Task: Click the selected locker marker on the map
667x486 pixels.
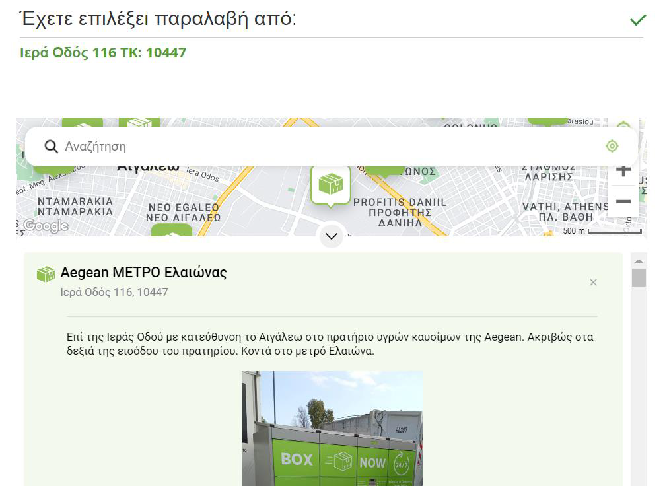Action: tap(331, 185)
